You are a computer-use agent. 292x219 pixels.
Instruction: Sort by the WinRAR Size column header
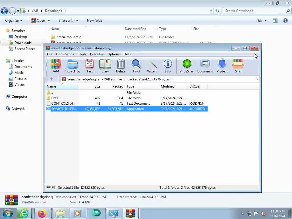(90, 86)
